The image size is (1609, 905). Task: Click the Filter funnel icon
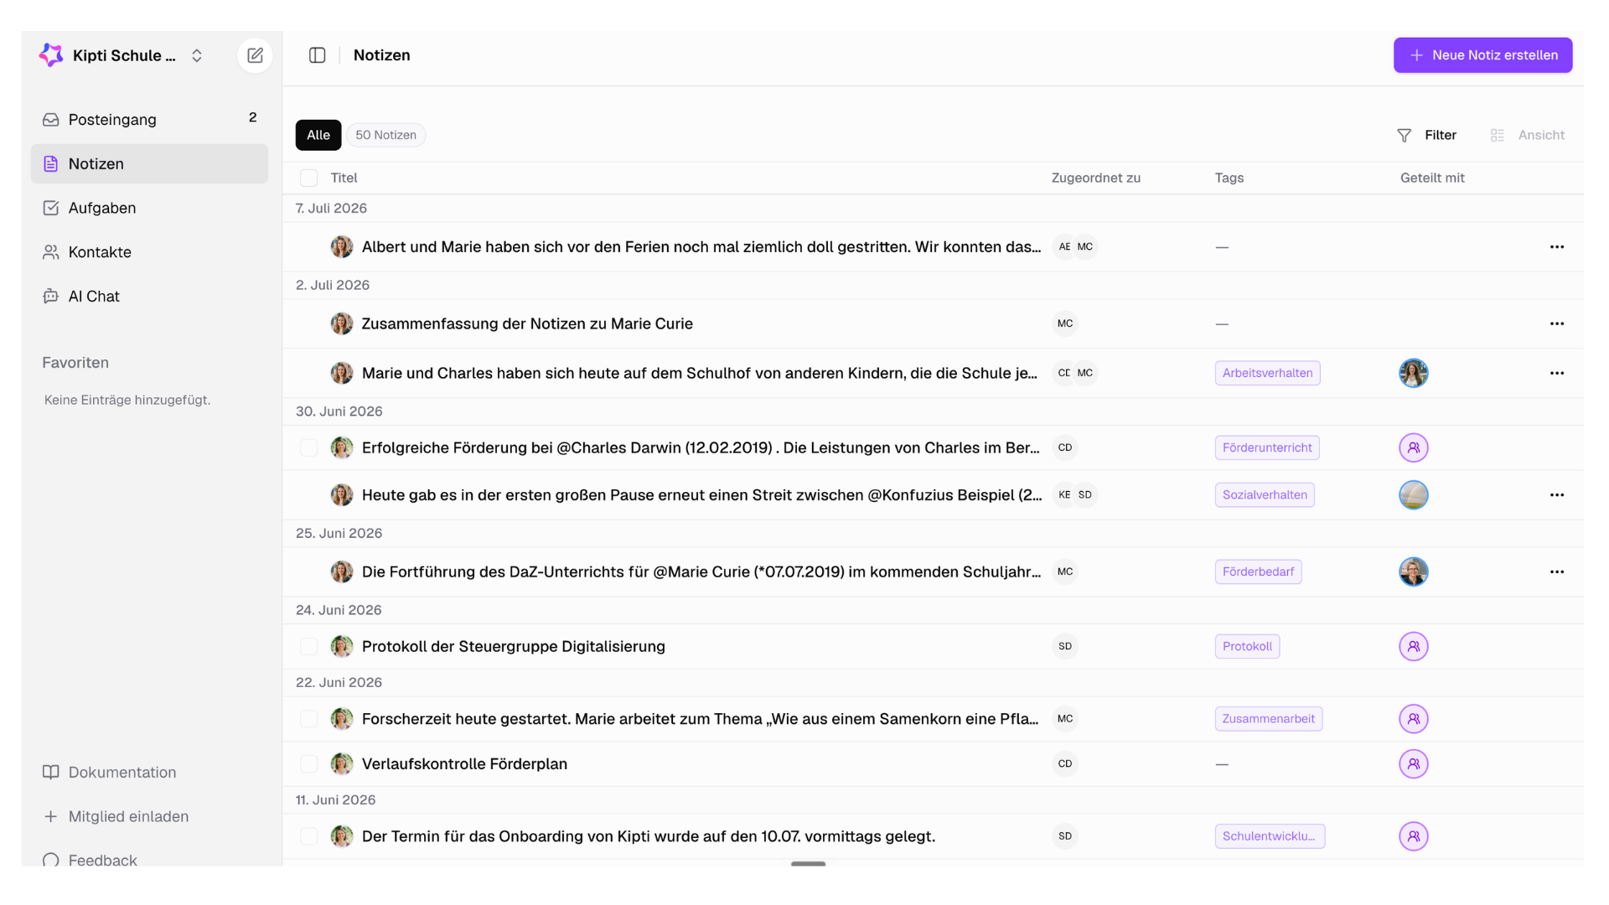coord(1405,136)
